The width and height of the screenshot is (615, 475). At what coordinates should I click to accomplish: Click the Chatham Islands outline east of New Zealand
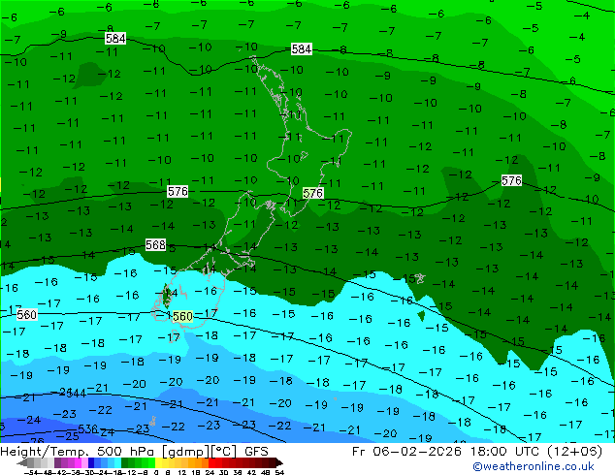[x=419, y=278]
